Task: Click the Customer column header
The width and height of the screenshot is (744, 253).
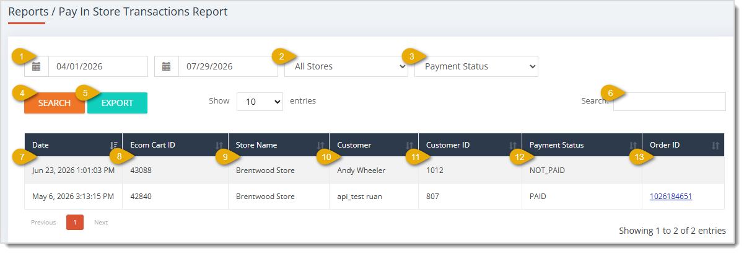Action: [x=374, y=145]
